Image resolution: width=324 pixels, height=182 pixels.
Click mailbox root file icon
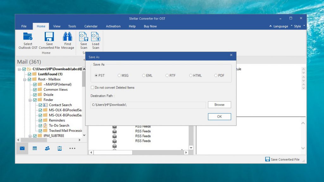29,69
